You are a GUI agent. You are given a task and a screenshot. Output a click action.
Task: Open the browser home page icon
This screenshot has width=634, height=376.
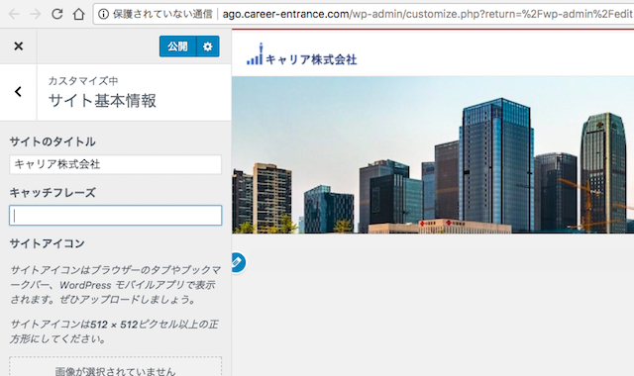(79, 14)
